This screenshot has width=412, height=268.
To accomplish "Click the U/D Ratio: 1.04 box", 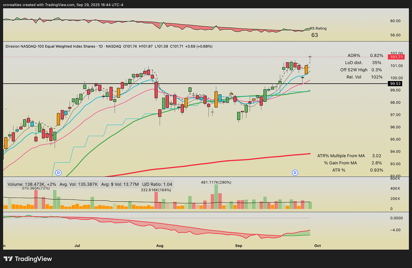I will click(157, 184).
